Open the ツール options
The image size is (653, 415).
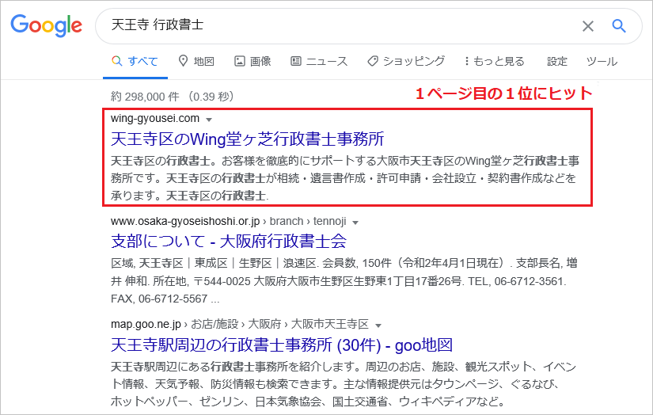pos(602,61)
